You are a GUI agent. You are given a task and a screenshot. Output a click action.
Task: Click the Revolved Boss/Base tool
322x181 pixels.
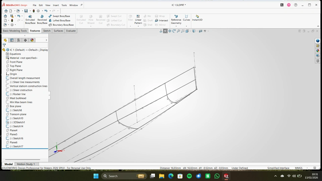tap(42, 19)
